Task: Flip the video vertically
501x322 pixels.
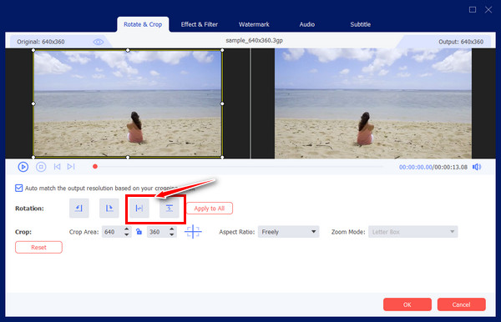Action: point(169,208)
